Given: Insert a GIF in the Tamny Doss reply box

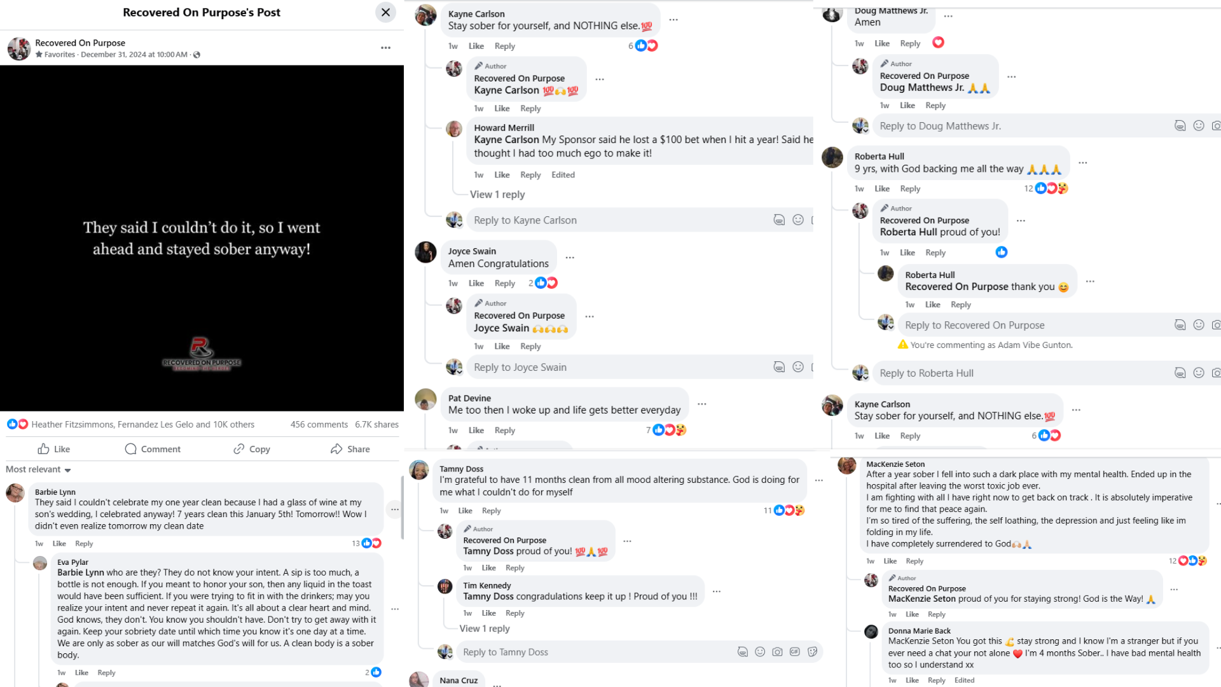Looking at the screenshot, I should 794,651.
